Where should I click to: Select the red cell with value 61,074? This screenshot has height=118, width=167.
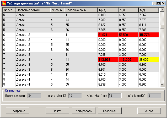click(x=107, y=35)
